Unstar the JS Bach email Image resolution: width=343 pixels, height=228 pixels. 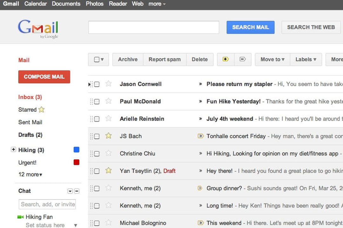point(109,136)
